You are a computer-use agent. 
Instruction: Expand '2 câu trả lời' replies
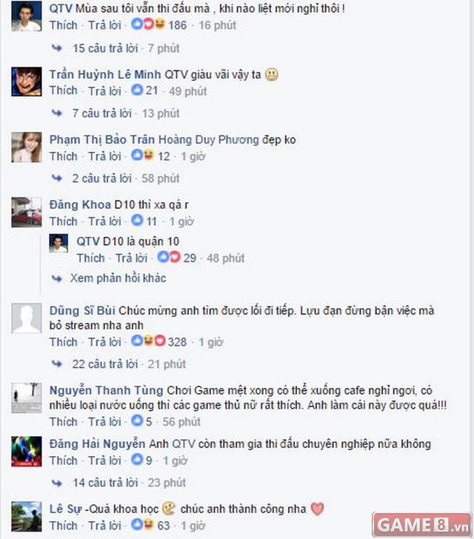pos(101,178)
